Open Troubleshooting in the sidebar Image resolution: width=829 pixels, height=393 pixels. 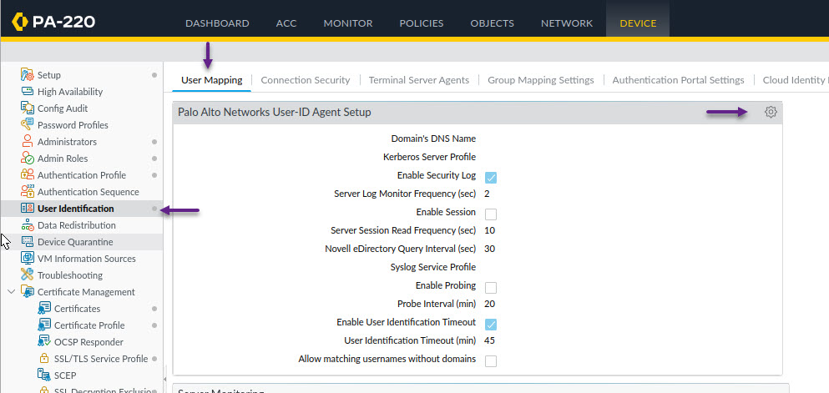pyautogui.click(x=70, y=275)
